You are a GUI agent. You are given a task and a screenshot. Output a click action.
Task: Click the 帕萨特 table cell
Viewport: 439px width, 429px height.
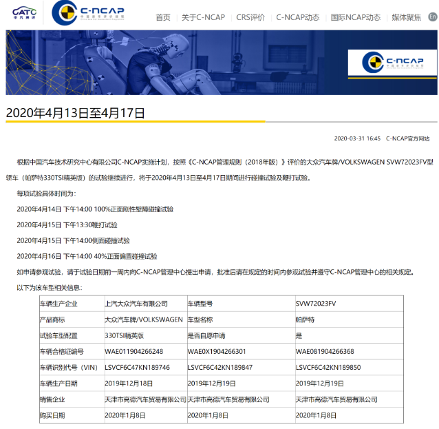[x=350, y=320]
